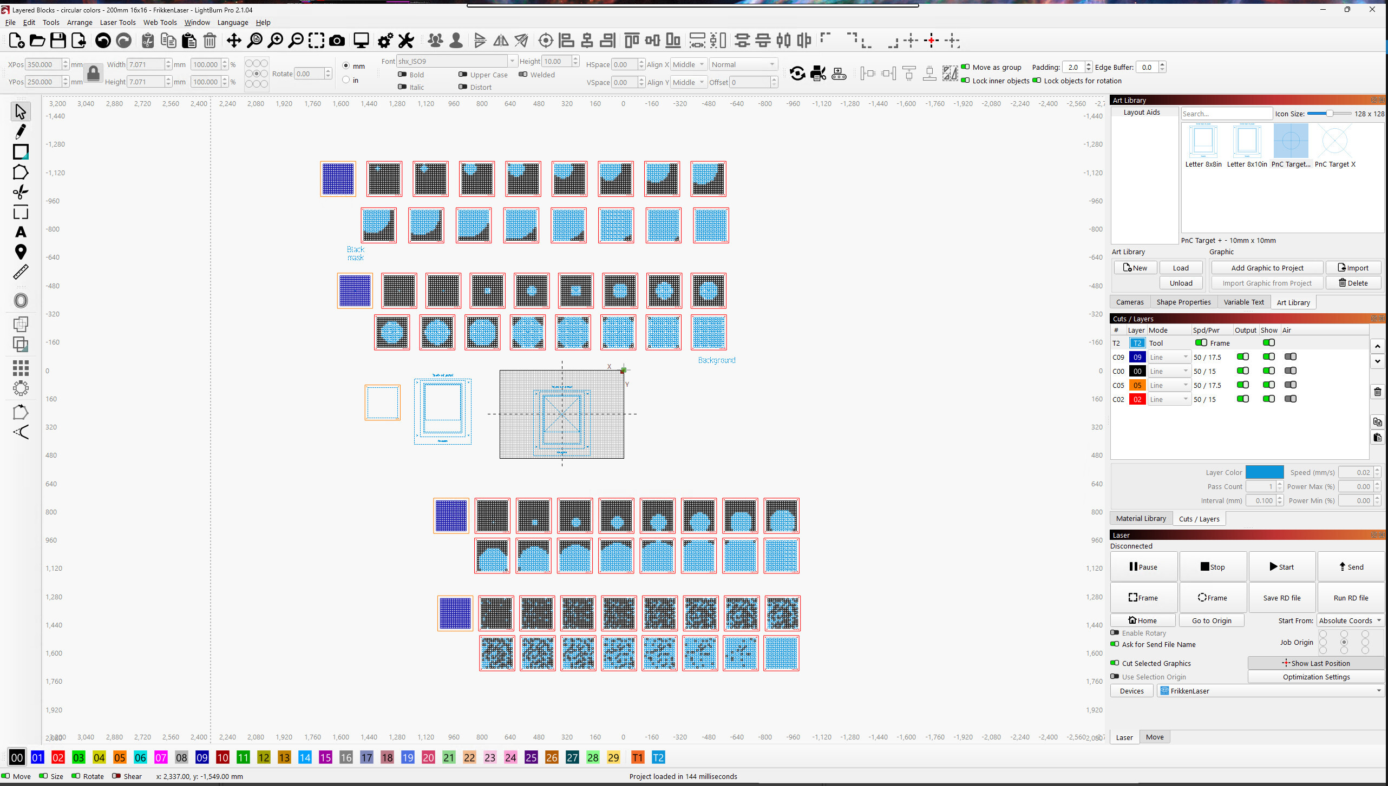Toggle Output for layer C09
Screen dimensions: 1388x786
(1242, 357)
